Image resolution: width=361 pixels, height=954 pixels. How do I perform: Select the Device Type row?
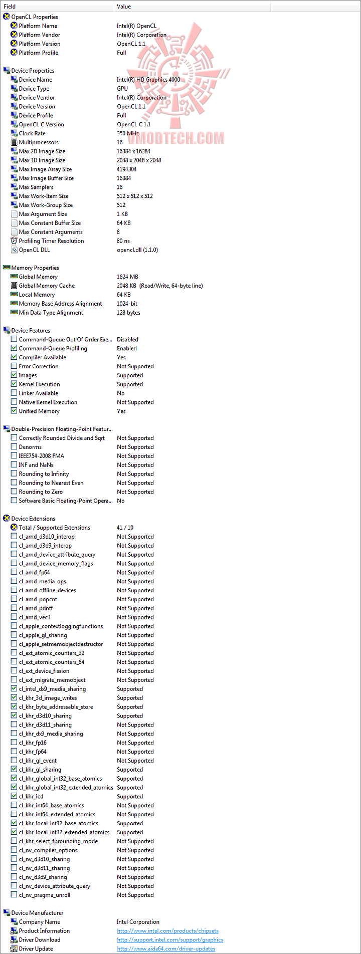pyautogui.click(x=180, y=89)
